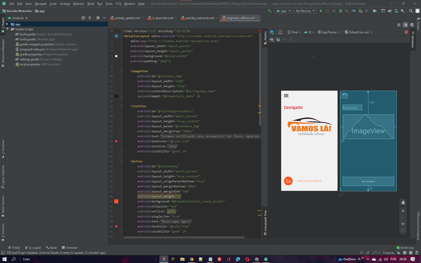Image resolution: width=421 pixels, height=263 pixels.
Task: Click the orange color swatch in gutter line 35
Action: coord(116,201)
